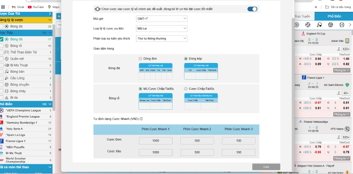Viewport: 353px width, 174px height.
Task: Select Cược Chấp/TàiXỉu radio for Bóng rổ
Action: pos(186,89)
